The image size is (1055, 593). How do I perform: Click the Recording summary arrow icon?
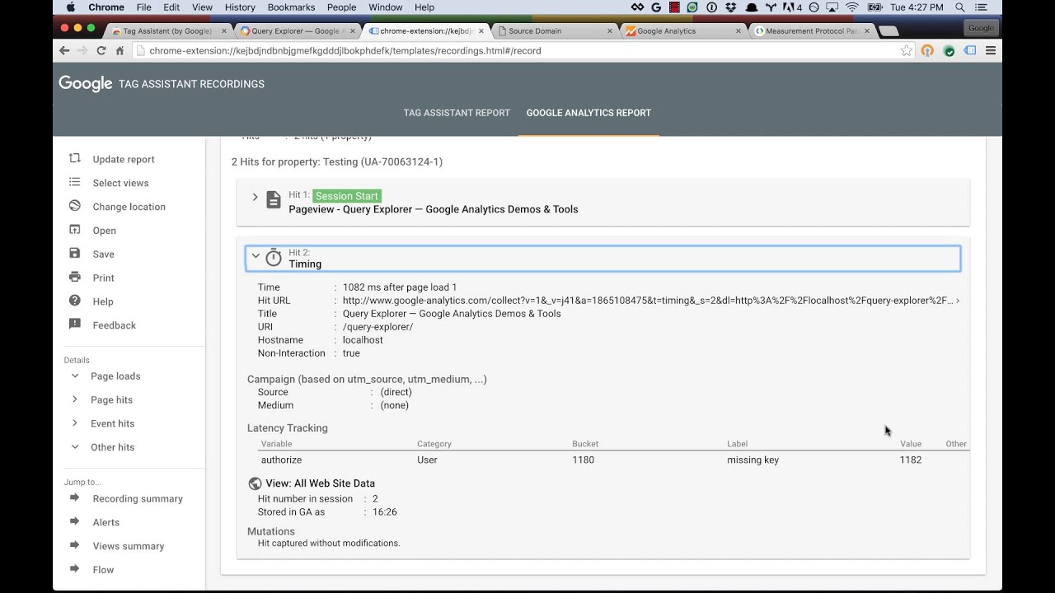click(x=75, y=497)
